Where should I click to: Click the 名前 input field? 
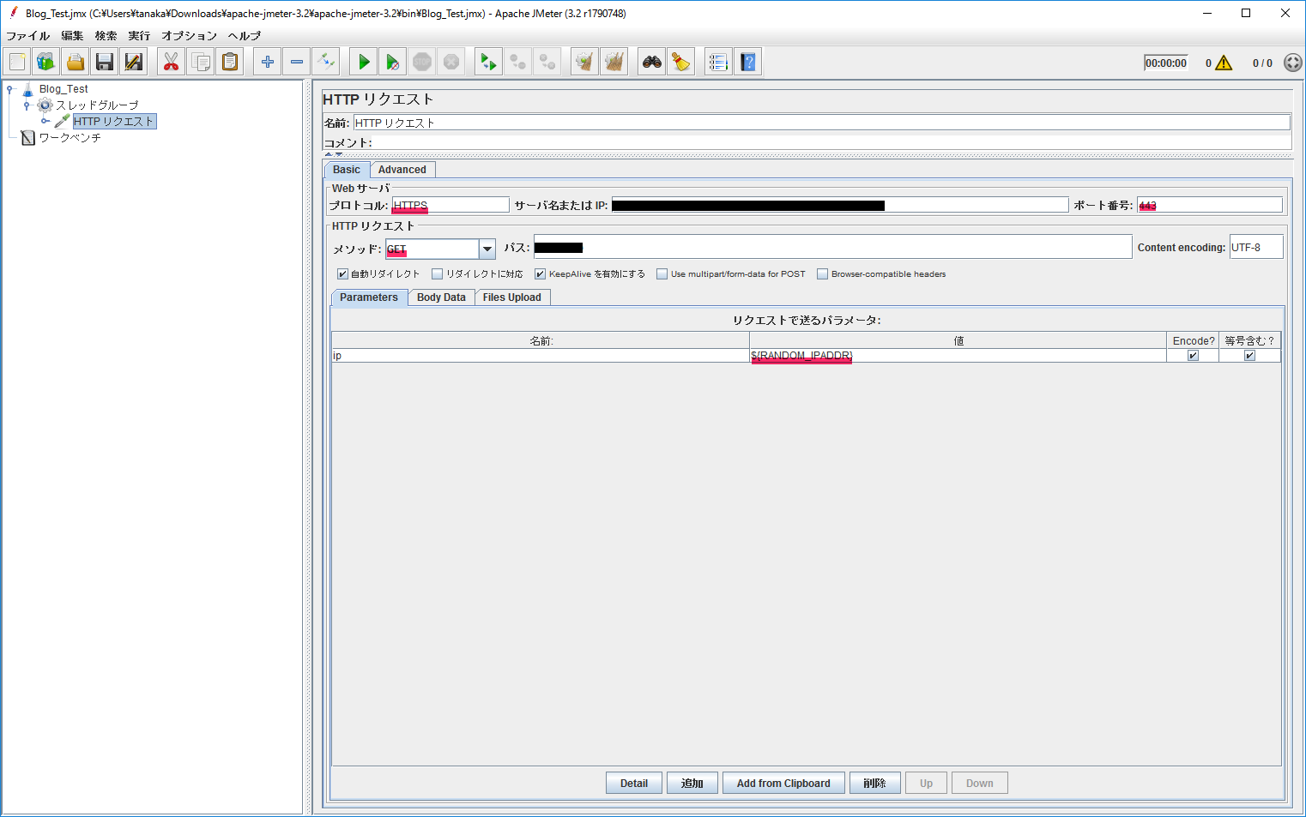822,123
